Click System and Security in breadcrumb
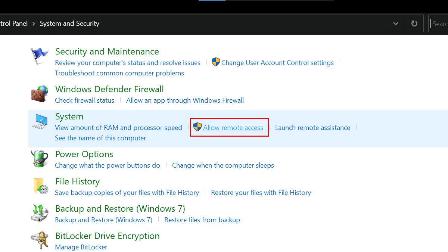This screenshot has width=448, height=252. coord(69,24)
